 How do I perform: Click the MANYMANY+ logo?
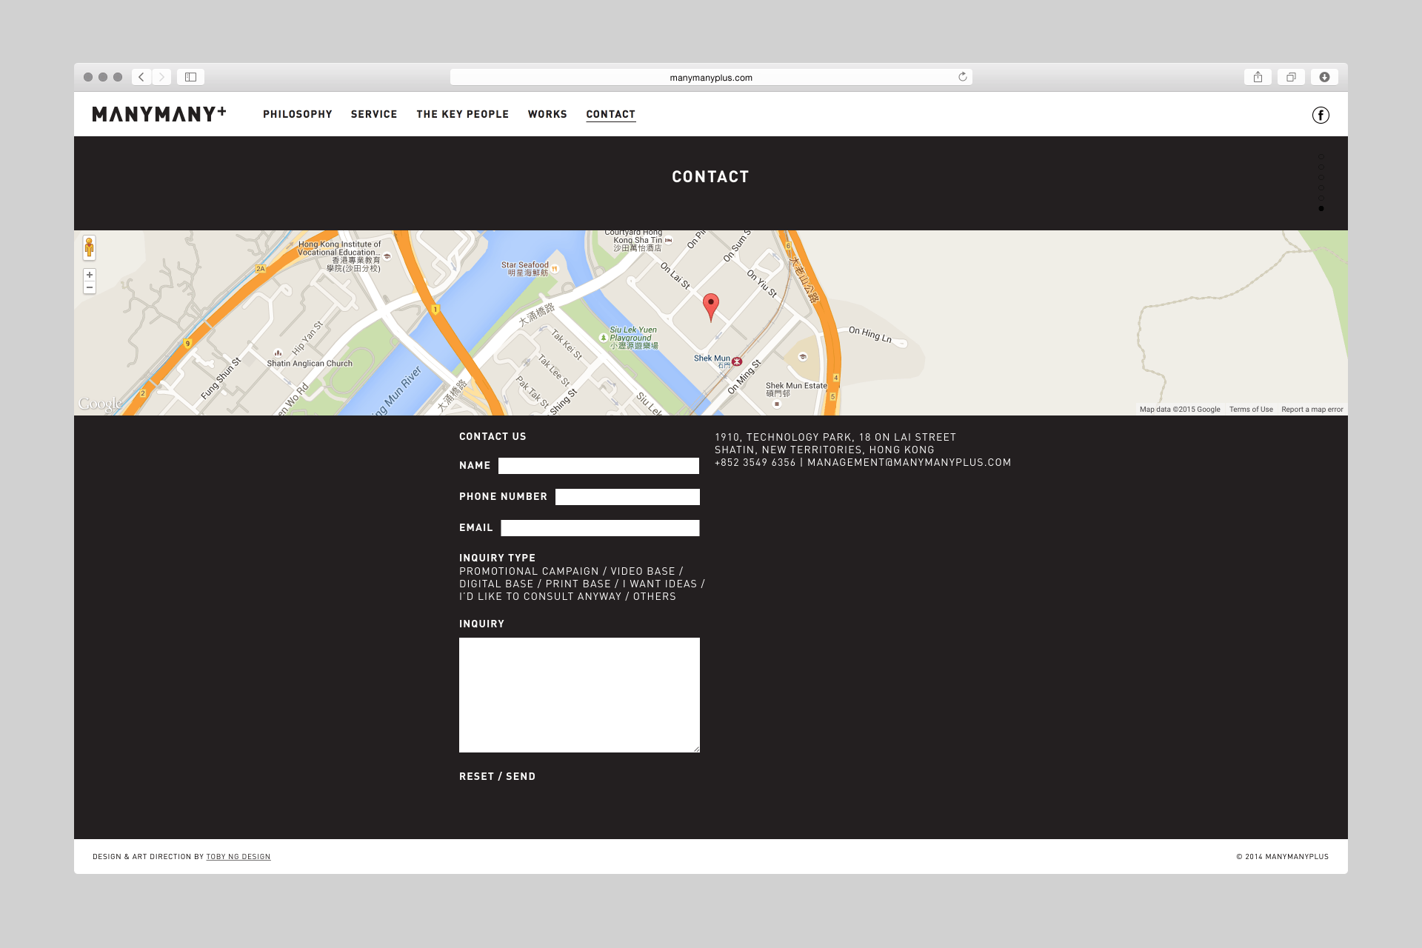click(159, 114)
